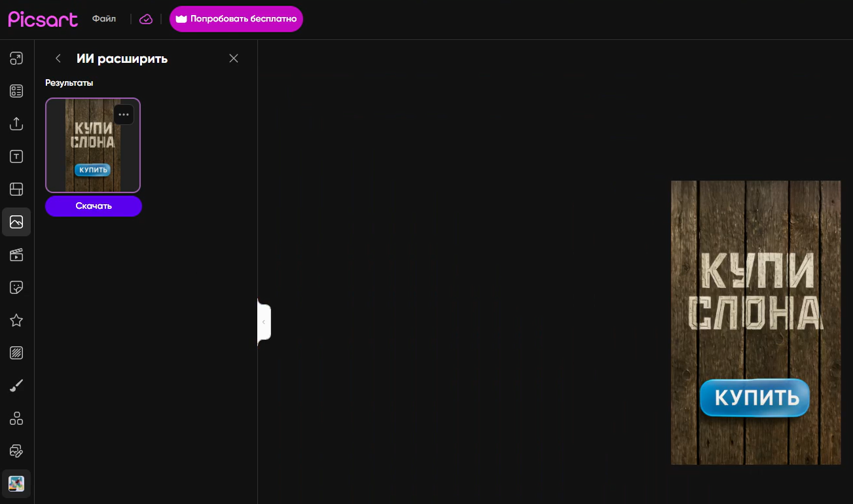This screenshot has height=504, width=853.
Task: Collapse the side panel using edge handle
Action: tap(264, 322)
